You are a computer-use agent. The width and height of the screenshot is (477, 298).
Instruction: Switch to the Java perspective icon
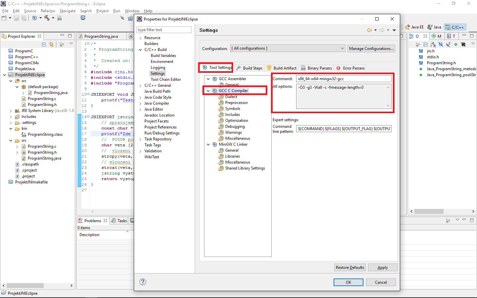(434, 27)
